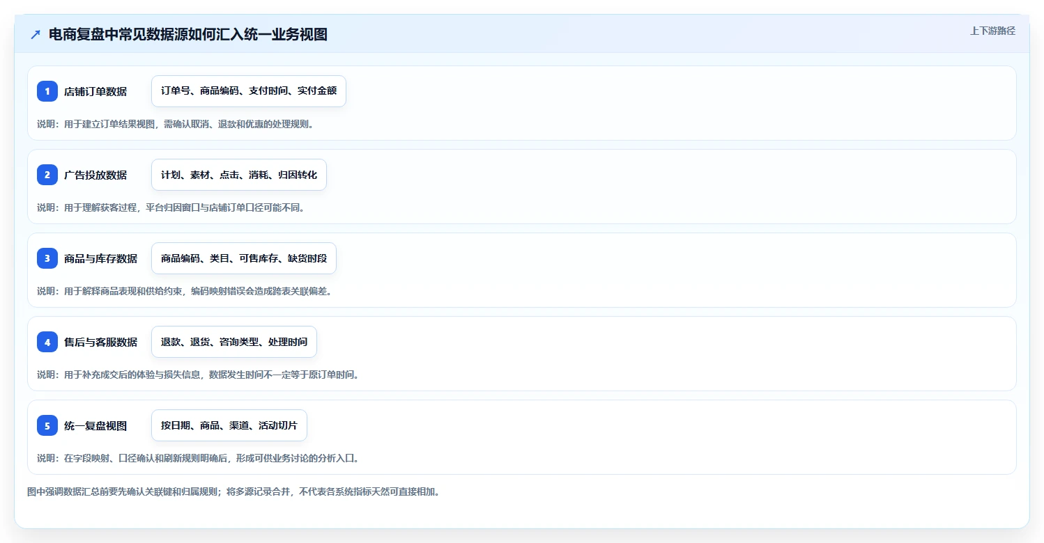Select the 售后与客服数据 heading
This screenshot has height=543, width=1044.
click(x=100, y=342)
